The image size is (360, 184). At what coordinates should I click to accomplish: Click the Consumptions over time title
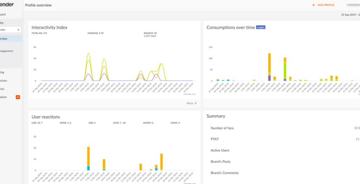pos(230,27)
